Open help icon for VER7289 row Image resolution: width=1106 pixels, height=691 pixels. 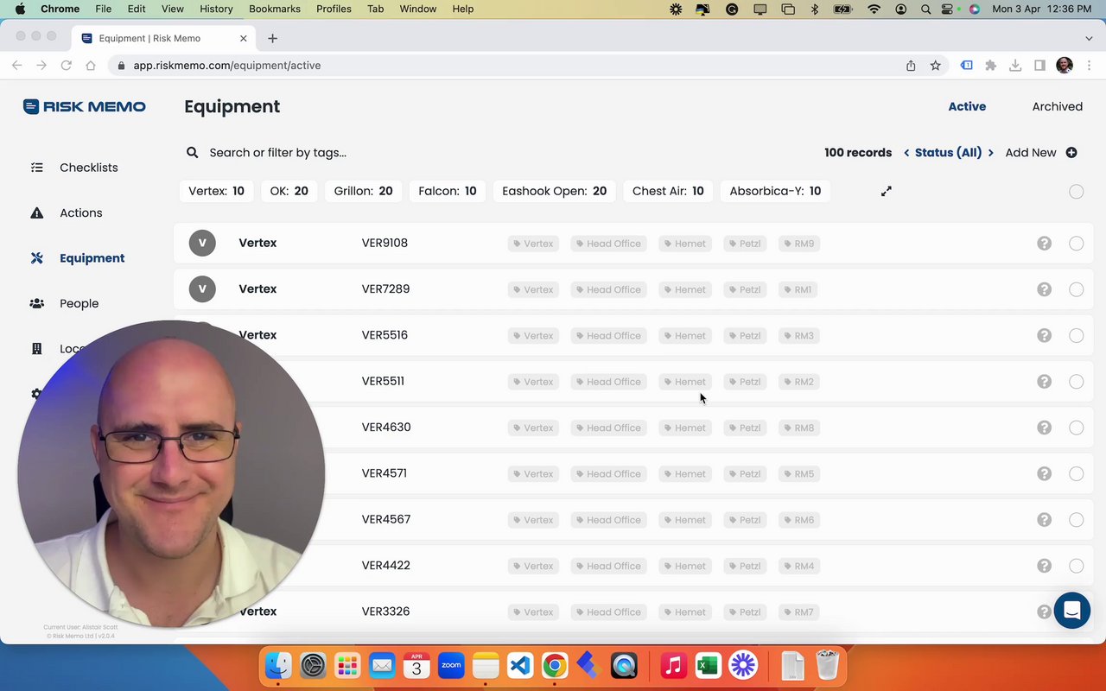click(x=1045, y=289)
